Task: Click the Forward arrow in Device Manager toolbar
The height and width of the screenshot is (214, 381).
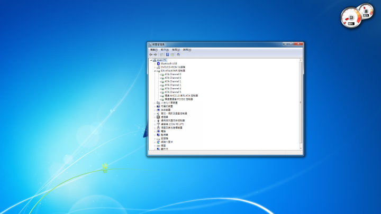Action: 155,54
